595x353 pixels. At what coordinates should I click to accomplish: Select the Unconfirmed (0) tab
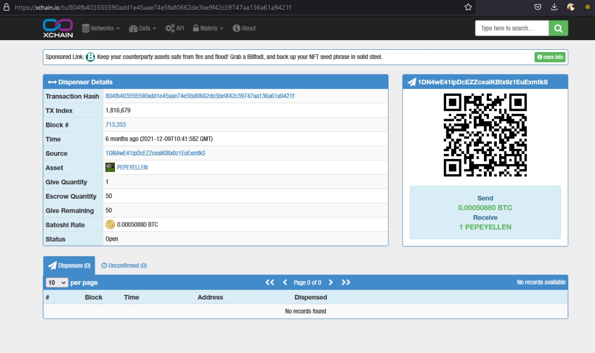pyautogui.click(x=124, y=266)
